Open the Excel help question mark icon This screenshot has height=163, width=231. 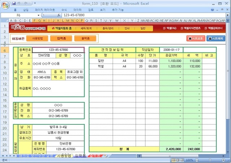tap(213, 10)
